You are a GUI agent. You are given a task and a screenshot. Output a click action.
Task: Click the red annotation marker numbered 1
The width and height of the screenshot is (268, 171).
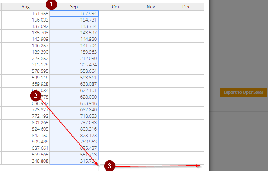pyautogui.click(x=51, y=5)
